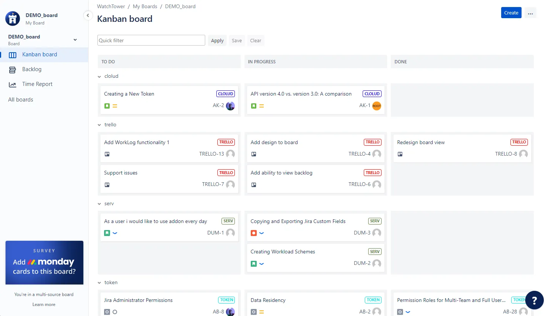Viewport: 546px width, 316px height.
Task: Navigate to All boards
Action: pos(21,100)
